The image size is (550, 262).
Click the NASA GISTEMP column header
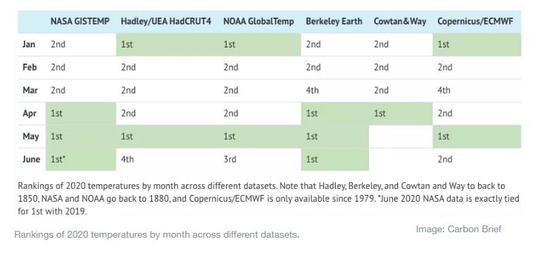click(x=80, y=22)
